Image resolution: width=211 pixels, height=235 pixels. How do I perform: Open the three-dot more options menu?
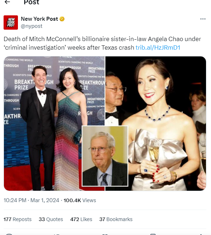(203, 19)
